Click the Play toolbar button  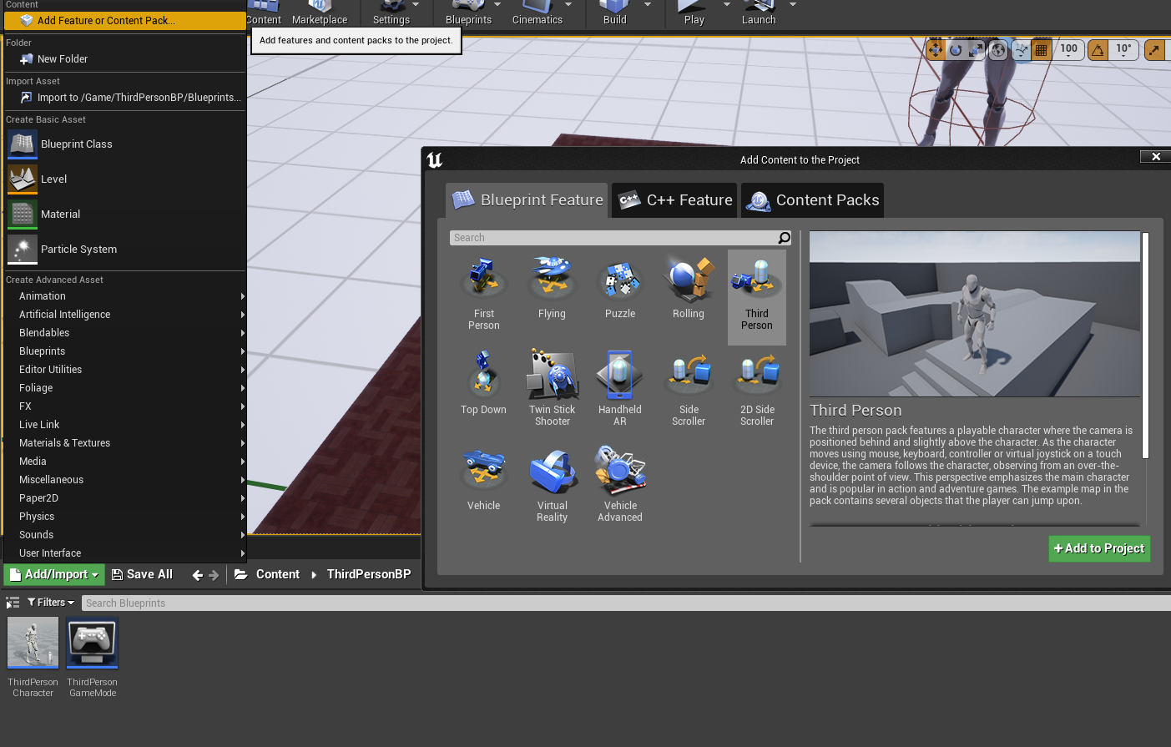pyautogui.click(x=694, y=14)
